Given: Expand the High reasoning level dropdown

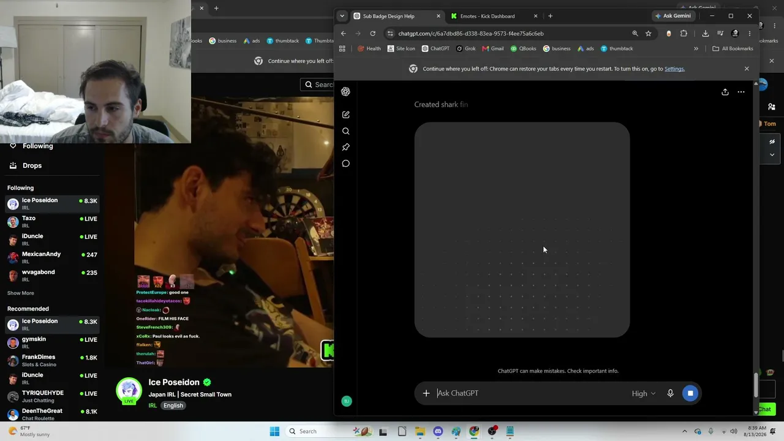Looking at the screenshot, I should [644, 393].
